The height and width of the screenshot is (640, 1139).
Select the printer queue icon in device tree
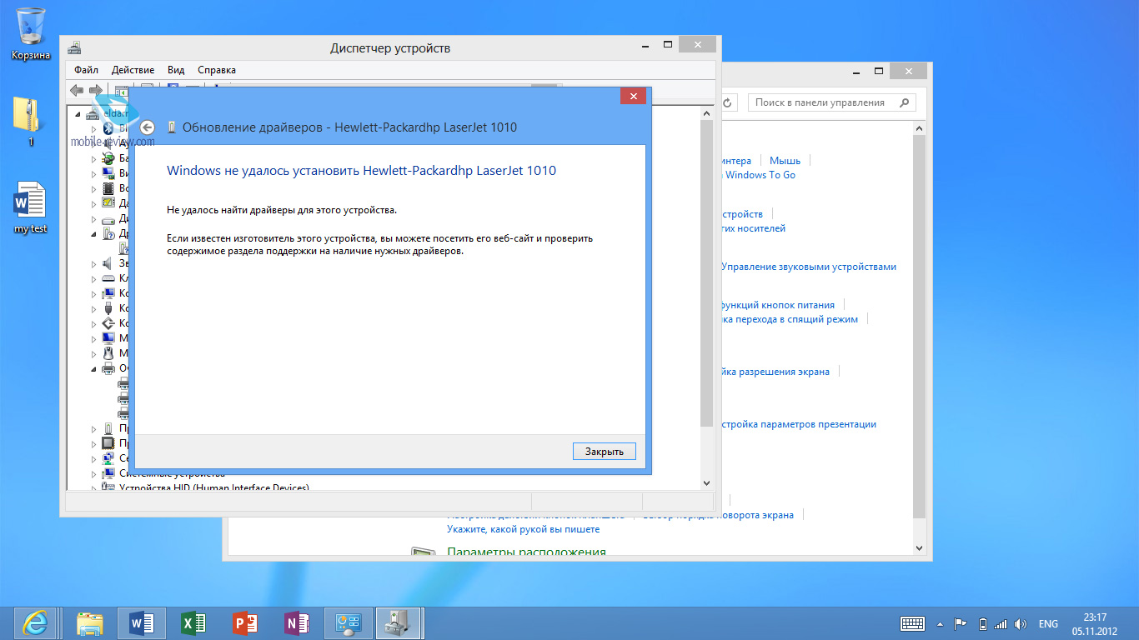tap(108, 368)
